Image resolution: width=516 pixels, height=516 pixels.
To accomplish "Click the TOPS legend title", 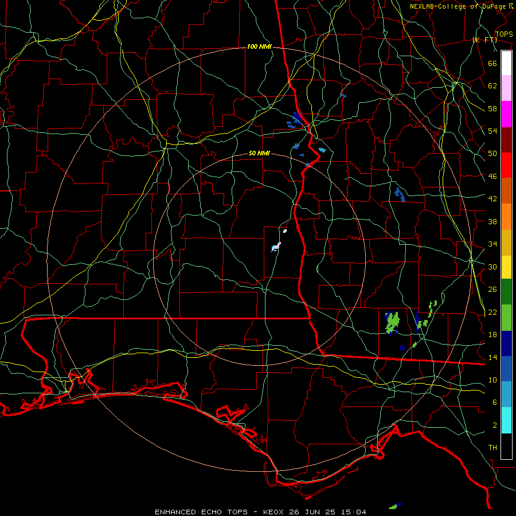I will (503, 34).
